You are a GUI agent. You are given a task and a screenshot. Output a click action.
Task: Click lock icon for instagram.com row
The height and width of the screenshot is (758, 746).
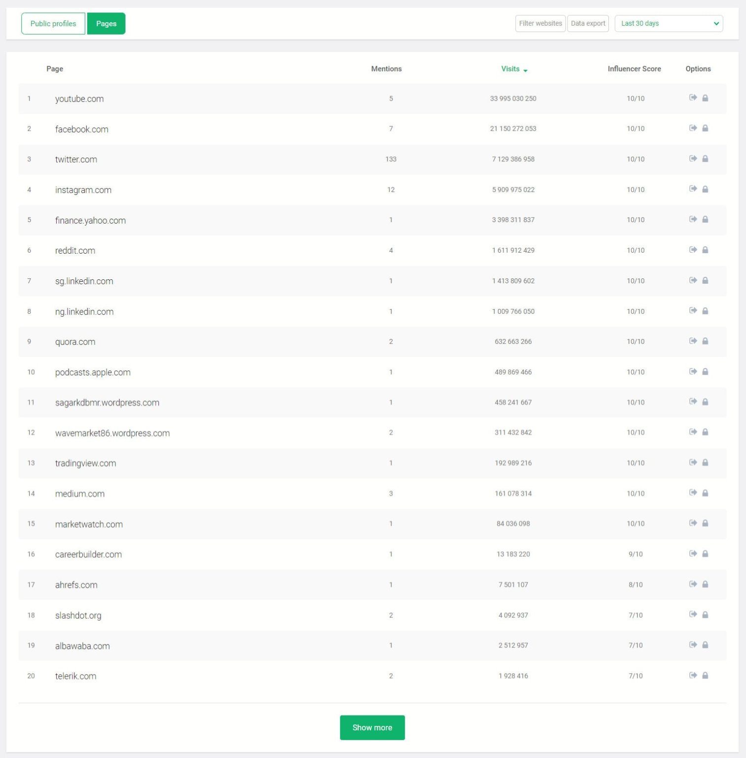(x=705, y=189)
